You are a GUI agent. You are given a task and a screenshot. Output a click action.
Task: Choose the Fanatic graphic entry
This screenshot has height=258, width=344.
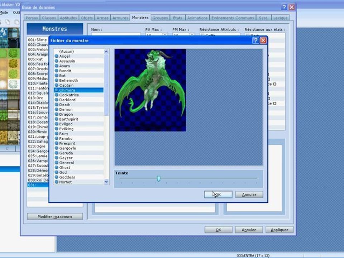click(79, 138)
